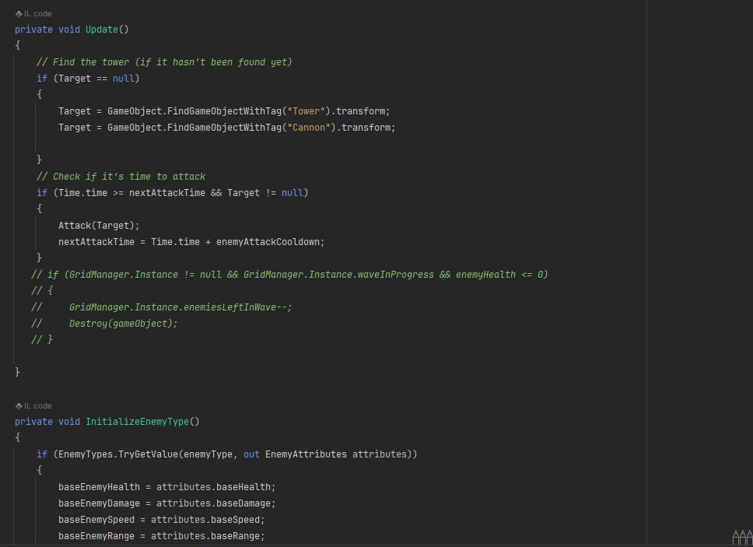Click attributes.baseDamage in the code

tap(216, 503)
